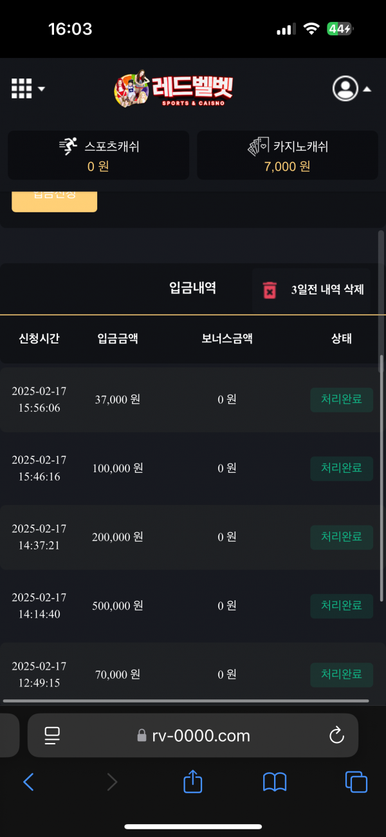Go back with Safari's back arrow

coord(28,782)
